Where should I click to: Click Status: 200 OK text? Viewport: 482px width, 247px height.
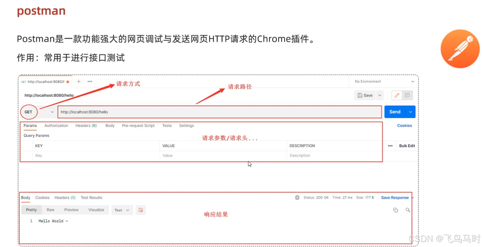(316, 198)
